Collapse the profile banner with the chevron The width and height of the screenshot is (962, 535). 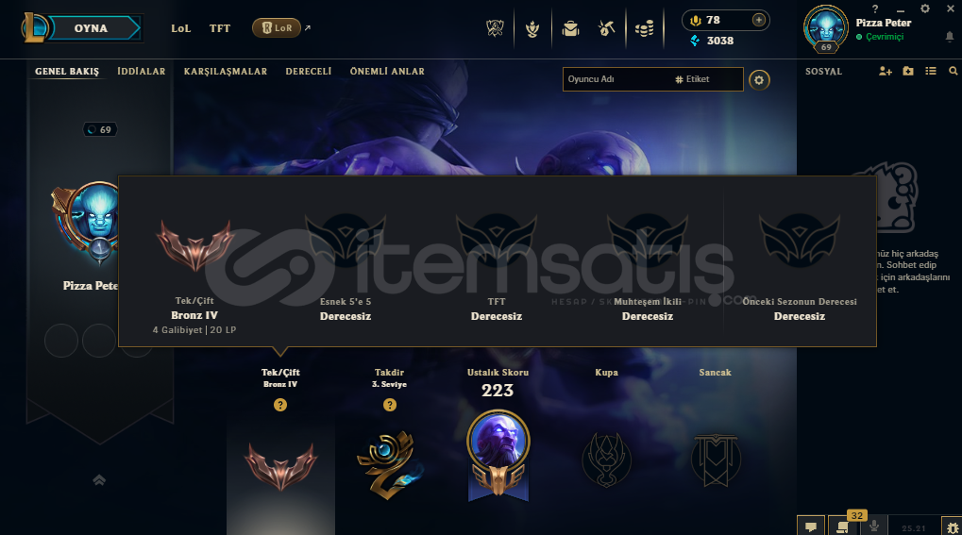click(x=99, y=479)
